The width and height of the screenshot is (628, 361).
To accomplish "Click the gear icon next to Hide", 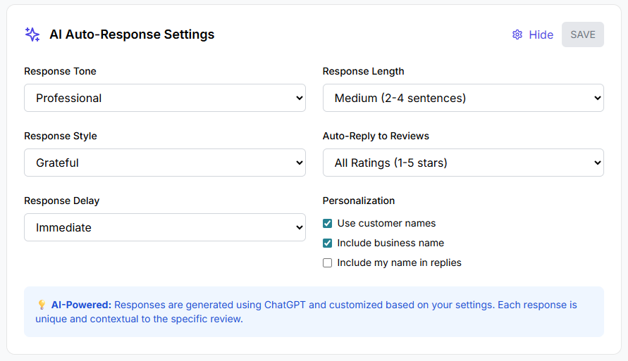I will click(x=517, y=34).
